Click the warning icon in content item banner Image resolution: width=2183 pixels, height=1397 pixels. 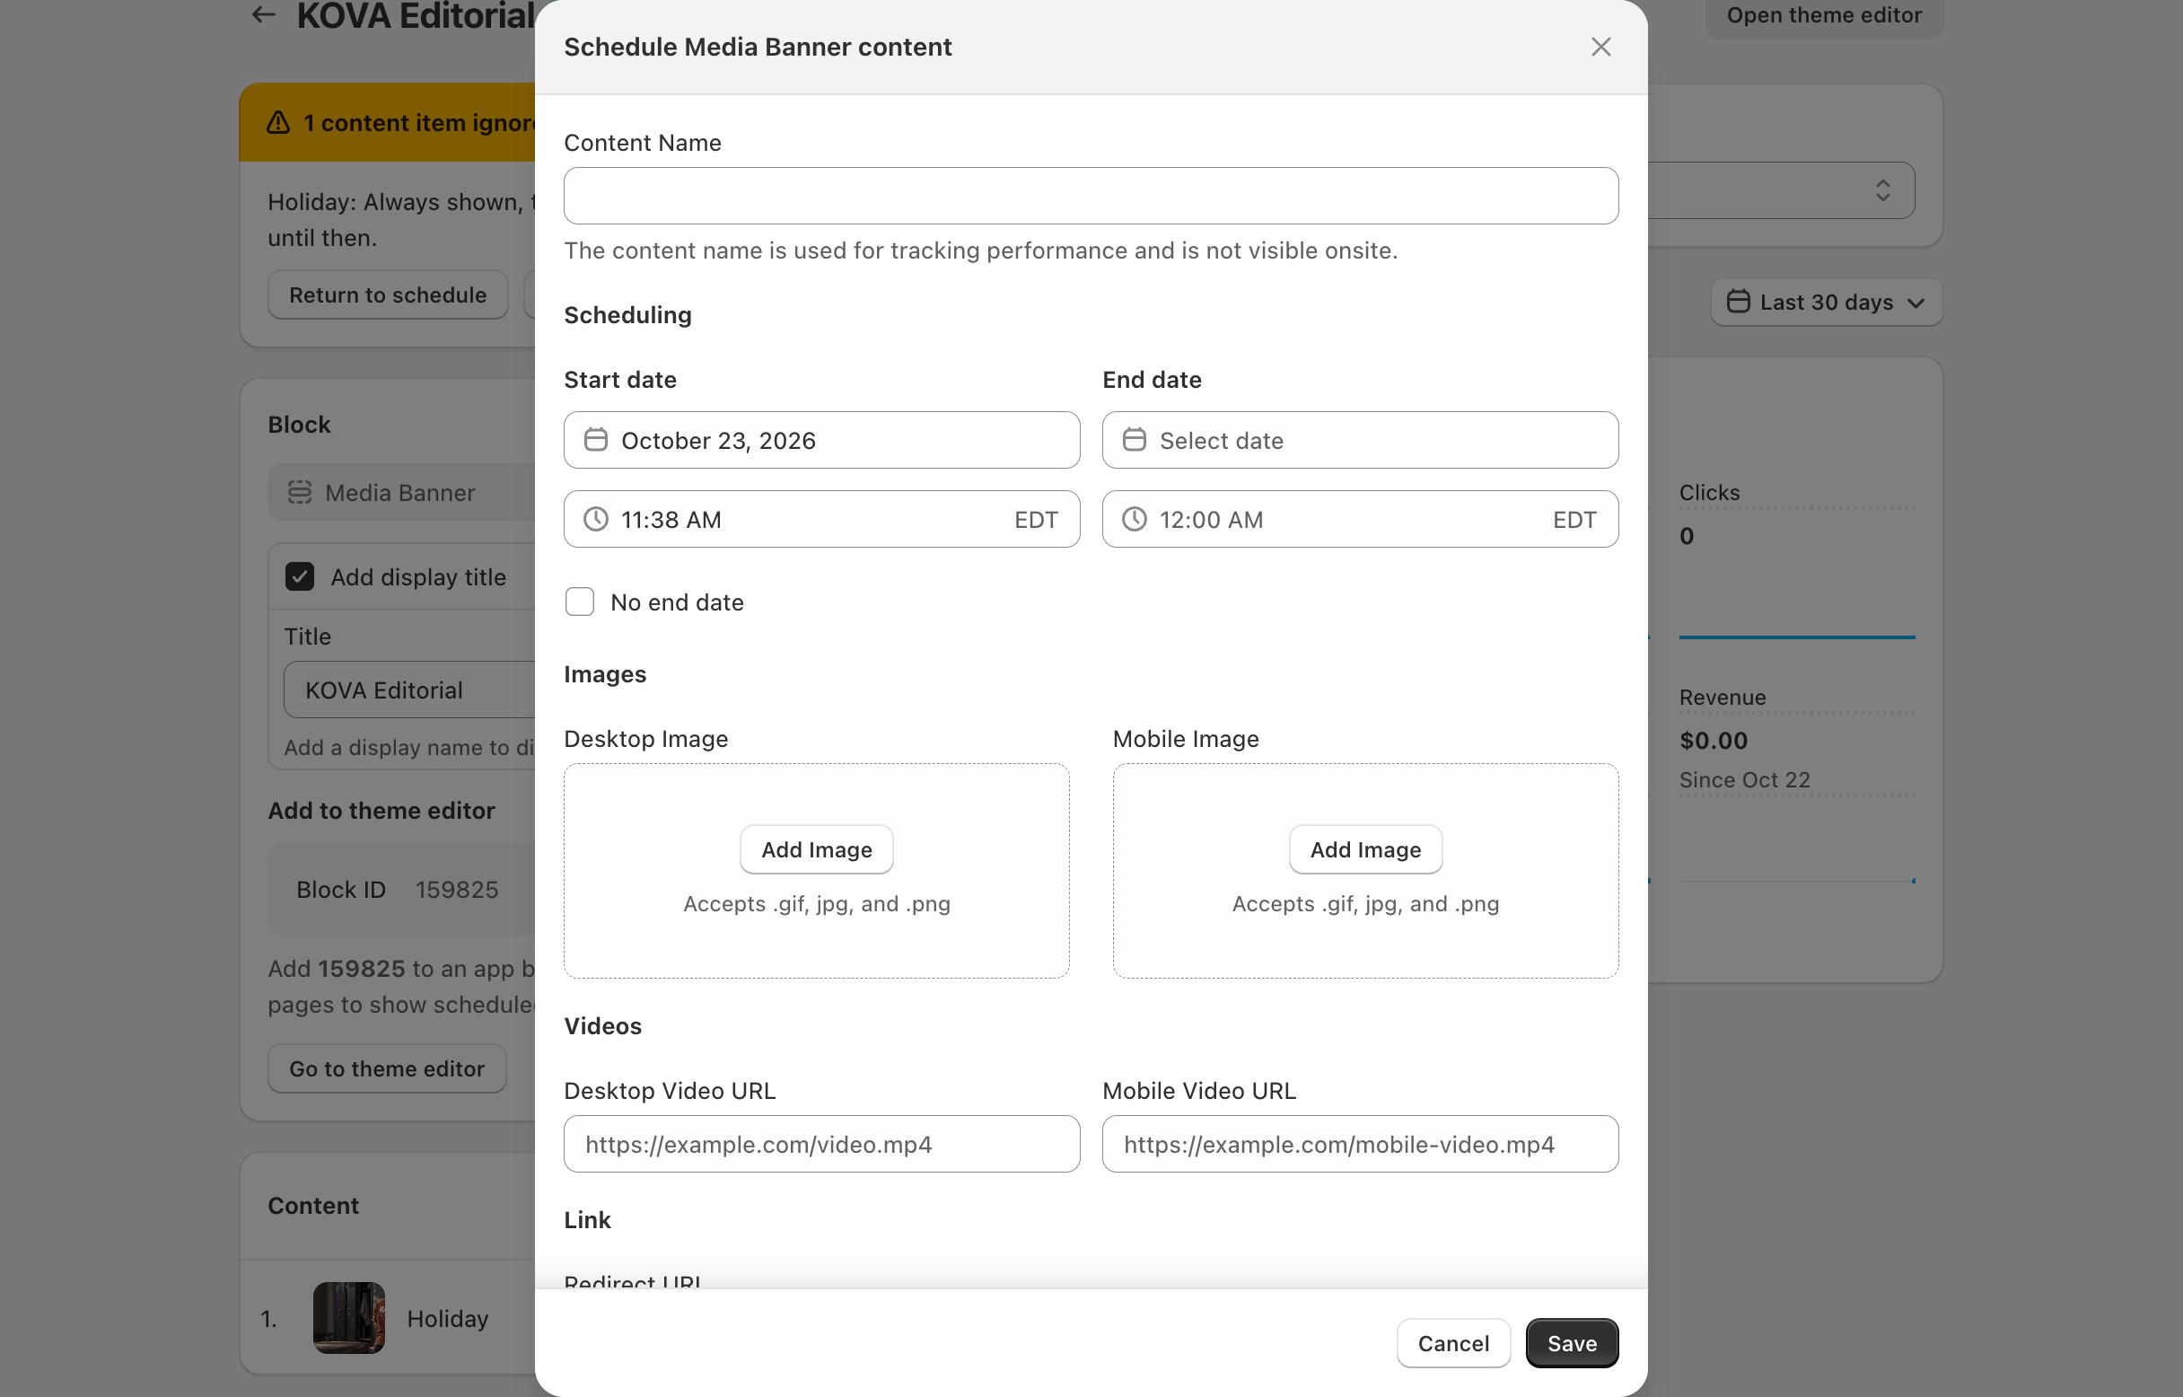pyautogui.click(x=278, y=122)
